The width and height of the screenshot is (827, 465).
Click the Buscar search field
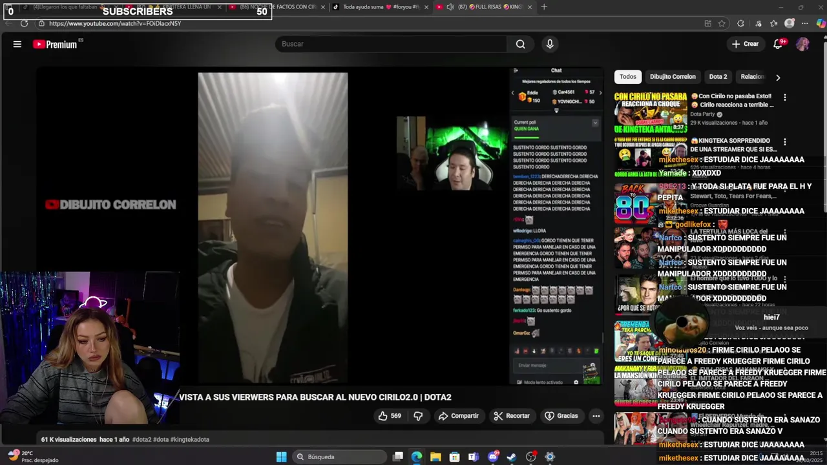click(392, 44)
